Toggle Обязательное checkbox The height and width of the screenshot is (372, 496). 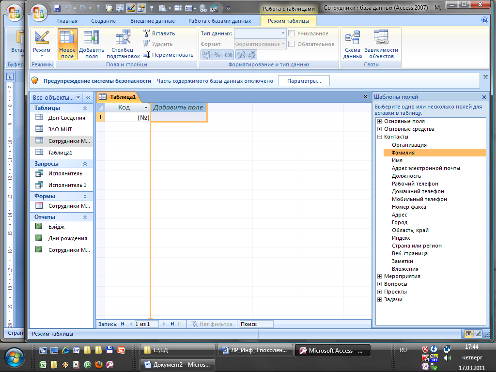point(292,44)
